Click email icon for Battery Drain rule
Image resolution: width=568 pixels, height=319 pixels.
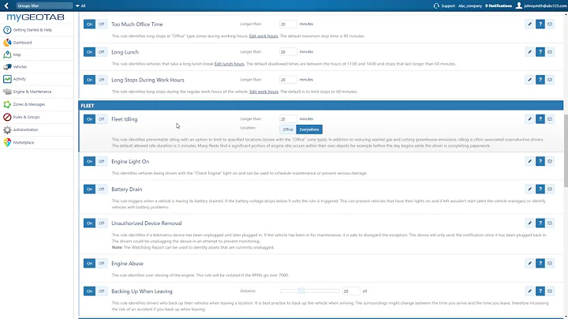550,190
